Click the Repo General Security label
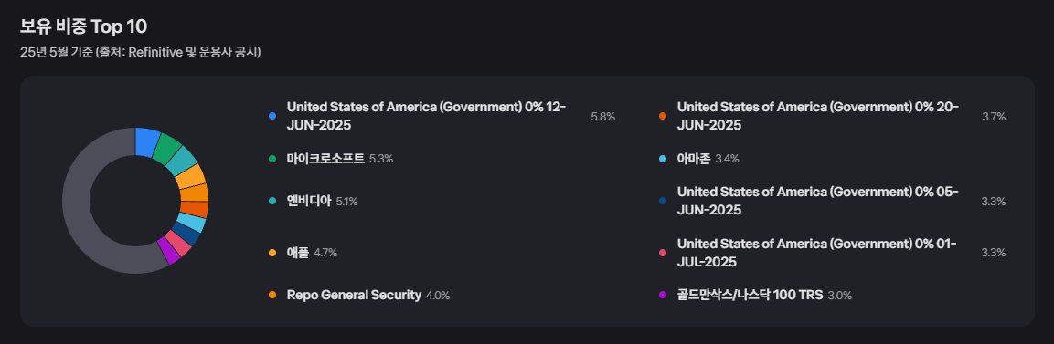The image size is (1054, 344). point(355,295)
